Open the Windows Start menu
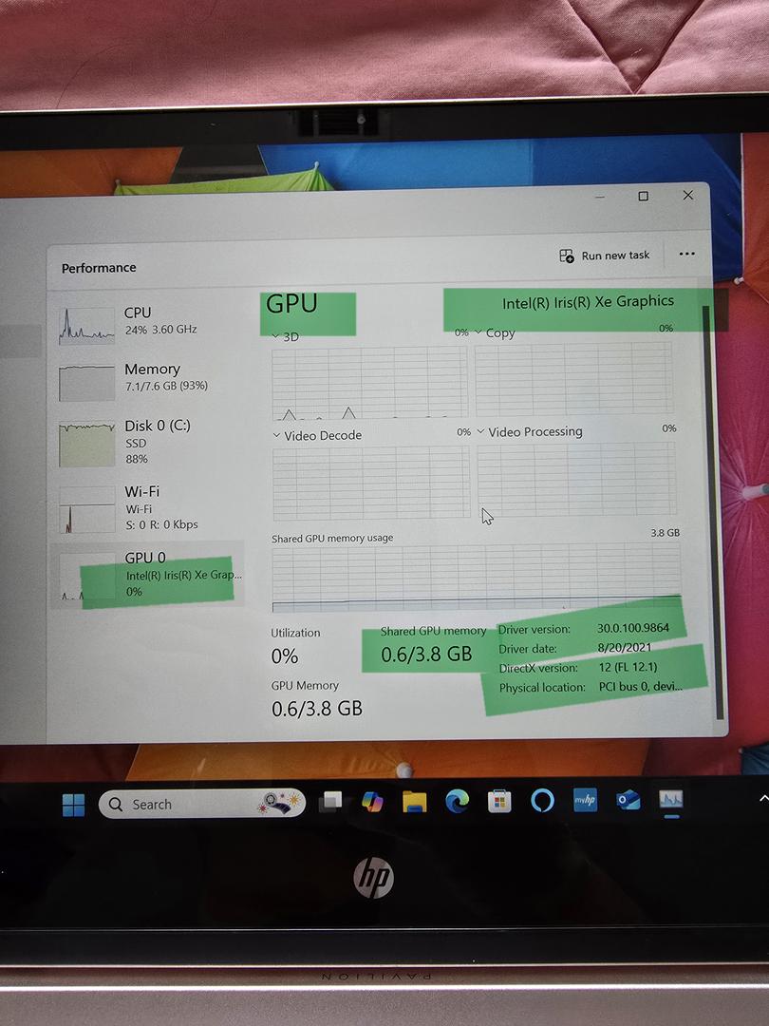769x1026 pixels. coord(73,805)
